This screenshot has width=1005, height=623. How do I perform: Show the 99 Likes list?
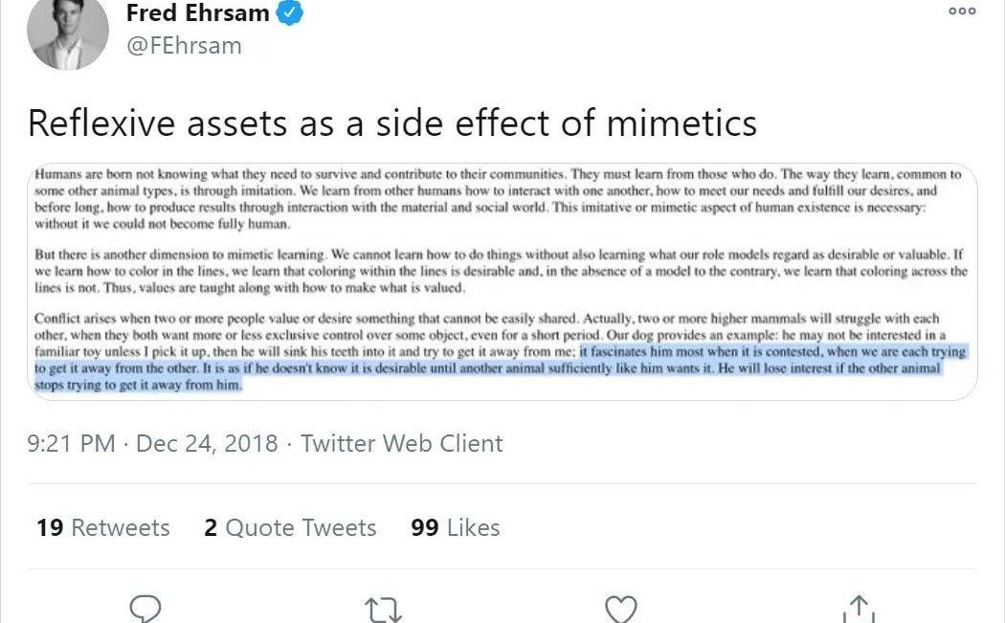[x=455, y=527]
